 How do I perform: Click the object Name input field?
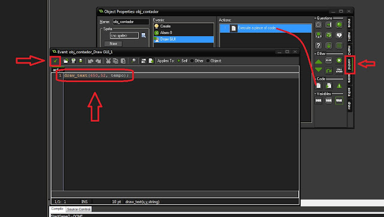pos(131,22)
